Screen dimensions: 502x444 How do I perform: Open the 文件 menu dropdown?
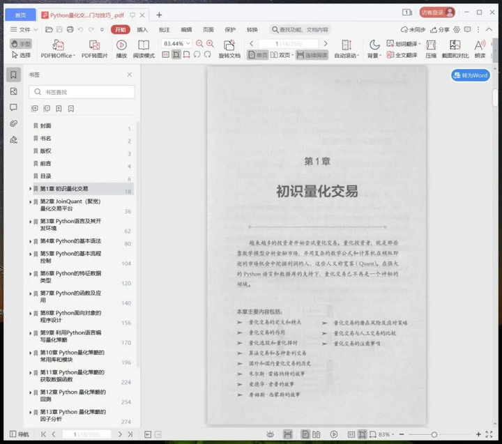coord(24,29)
